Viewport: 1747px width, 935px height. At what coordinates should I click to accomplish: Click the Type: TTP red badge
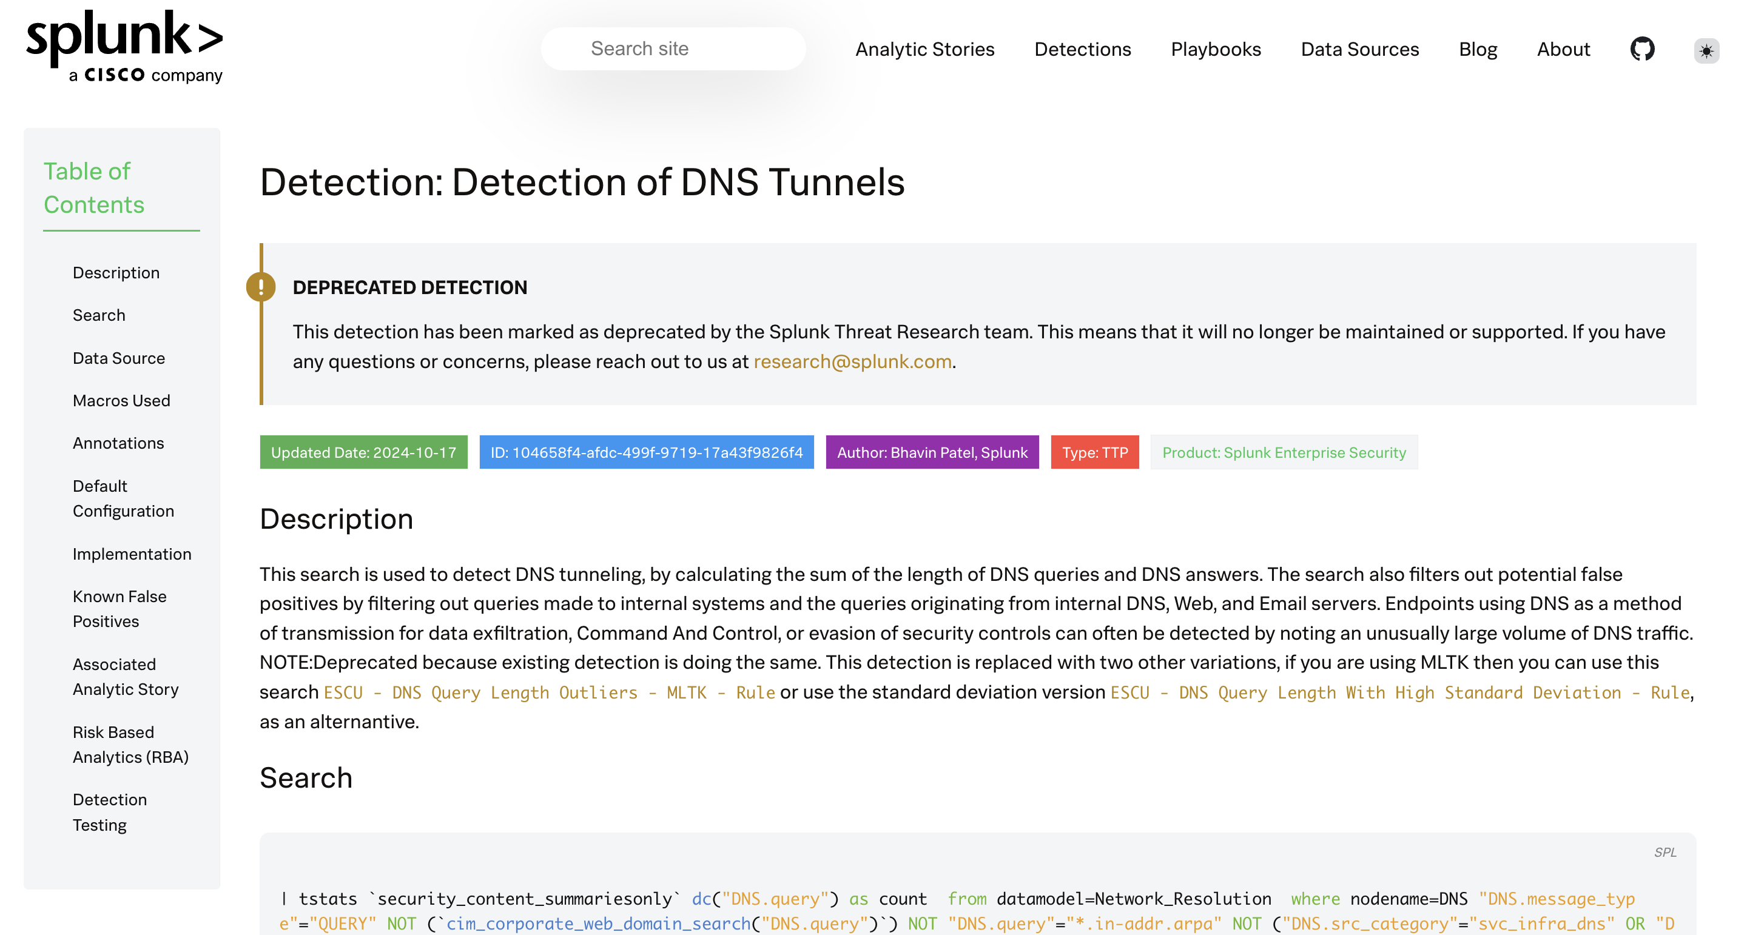point(1094,452)
